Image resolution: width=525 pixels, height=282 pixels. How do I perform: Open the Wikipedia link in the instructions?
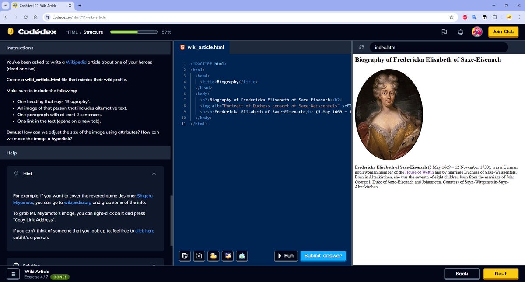coord(76,62)
